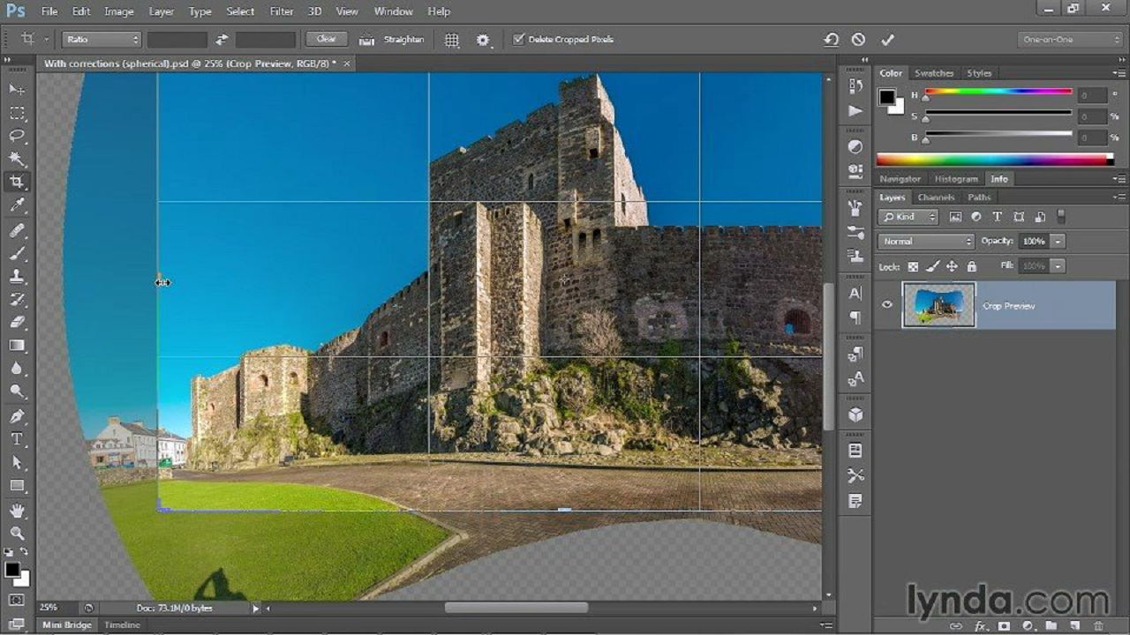Expand the One-on-One workspace dropdown

pos(1069,40)
